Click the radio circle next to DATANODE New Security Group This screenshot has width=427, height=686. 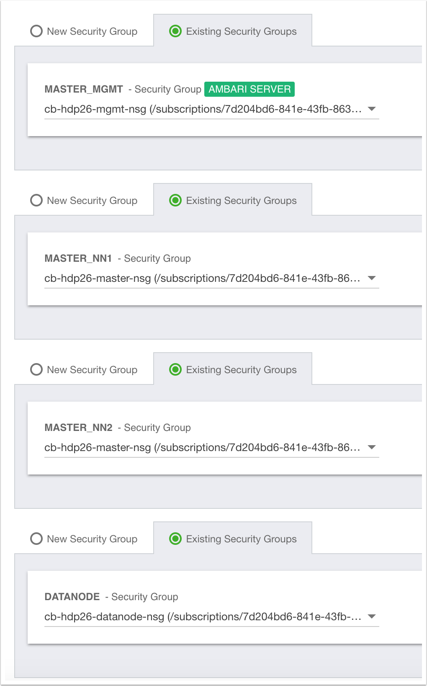pyautogui.click(x=36, y=539)
